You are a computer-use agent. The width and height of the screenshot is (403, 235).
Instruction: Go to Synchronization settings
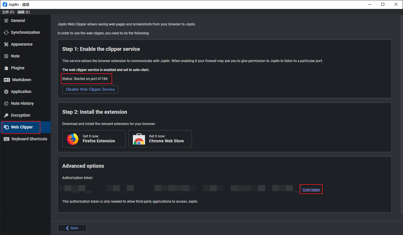coord(25,33)
